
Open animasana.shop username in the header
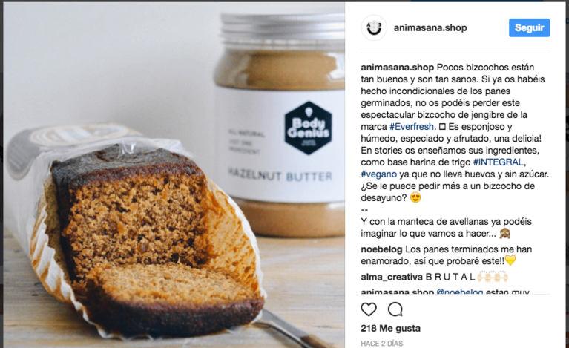[430, 28]
